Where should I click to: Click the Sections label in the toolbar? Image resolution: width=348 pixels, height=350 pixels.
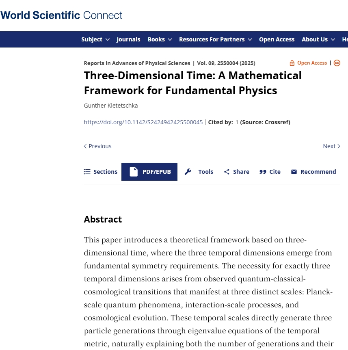[x=105, y=172]
